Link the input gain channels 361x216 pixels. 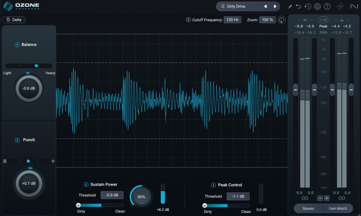pyautogui.click(x=305, y=198)
